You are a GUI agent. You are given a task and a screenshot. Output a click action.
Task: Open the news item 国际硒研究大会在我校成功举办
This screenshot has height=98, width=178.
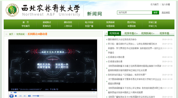pyautogui.click(x=122, y=40)
